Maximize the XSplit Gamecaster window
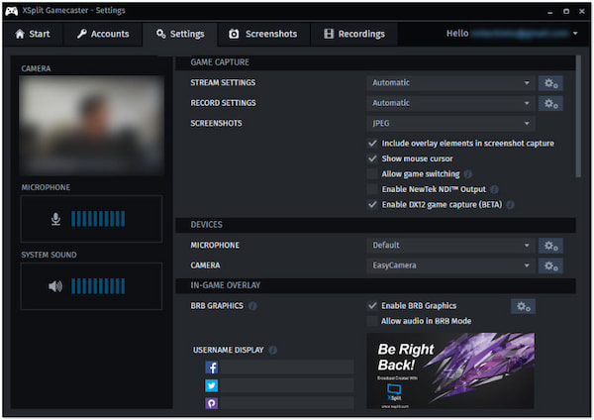The height and width of the screenshot is (420, 594). coord(566,11)
